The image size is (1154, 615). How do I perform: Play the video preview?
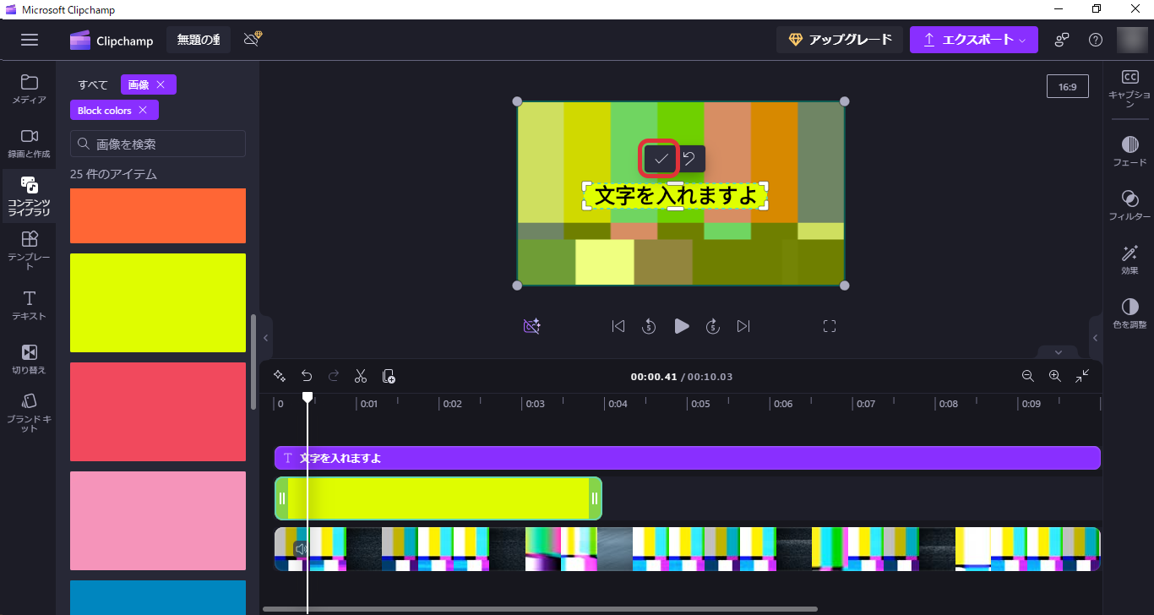[682, 326]
